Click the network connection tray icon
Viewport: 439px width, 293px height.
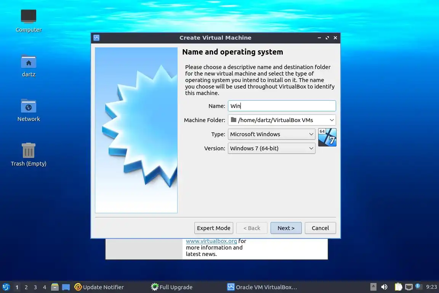click(409, 287)
